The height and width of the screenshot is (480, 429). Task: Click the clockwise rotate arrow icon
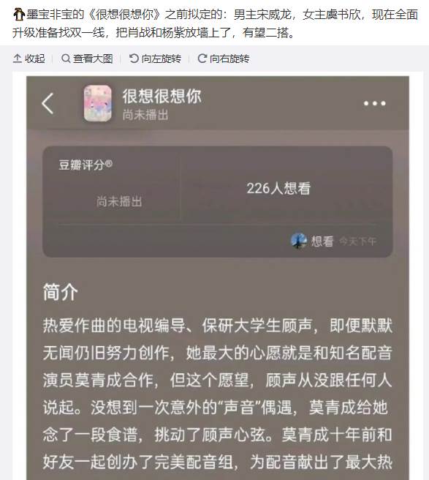click(202, 58)
